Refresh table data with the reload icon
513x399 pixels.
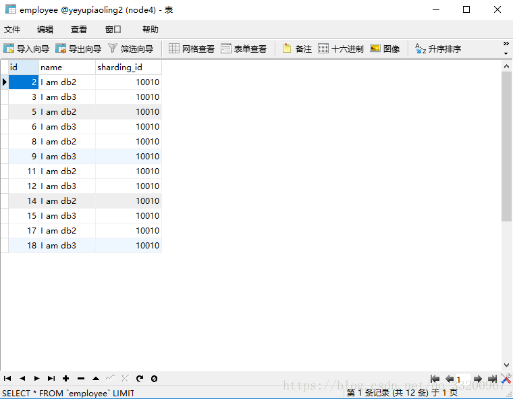(140, 379)
